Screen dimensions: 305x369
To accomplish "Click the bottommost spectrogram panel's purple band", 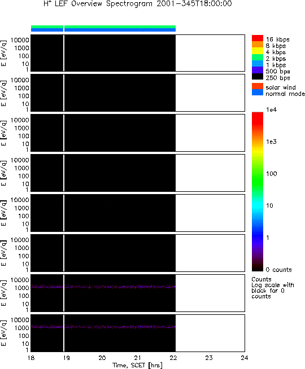I will (103, 327).
